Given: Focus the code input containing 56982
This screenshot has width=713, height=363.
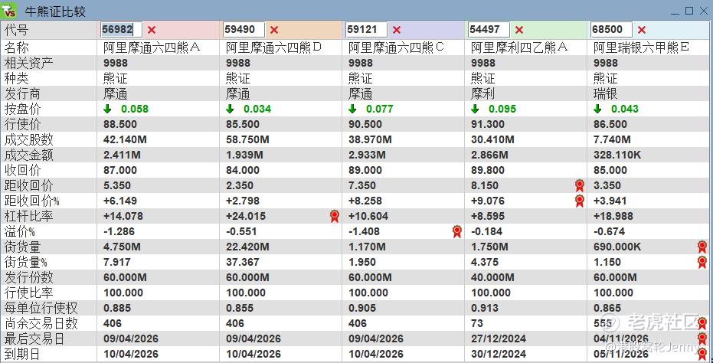Looking at the screenshot, I should [122, 30].
